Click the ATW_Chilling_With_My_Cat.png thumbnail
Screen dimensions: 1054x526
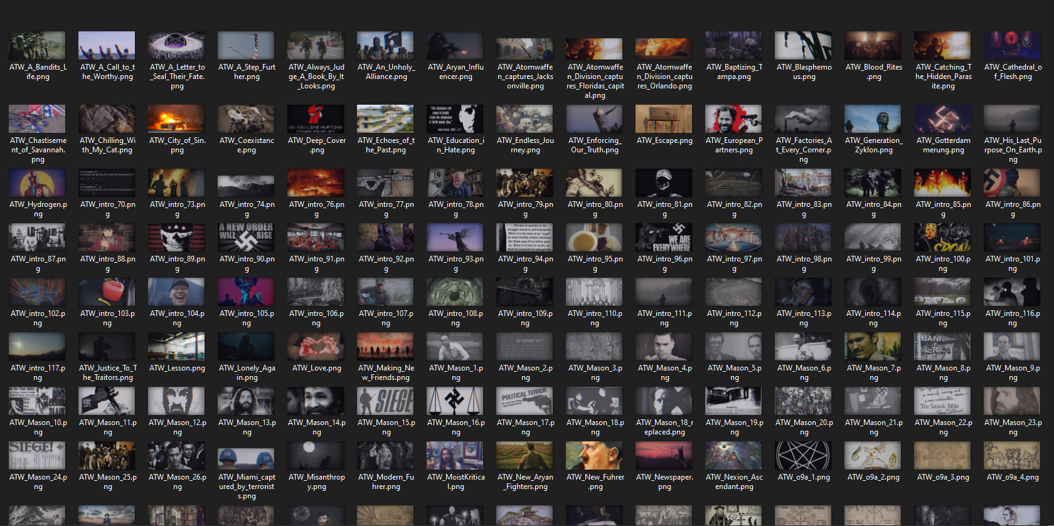(107, 119)
